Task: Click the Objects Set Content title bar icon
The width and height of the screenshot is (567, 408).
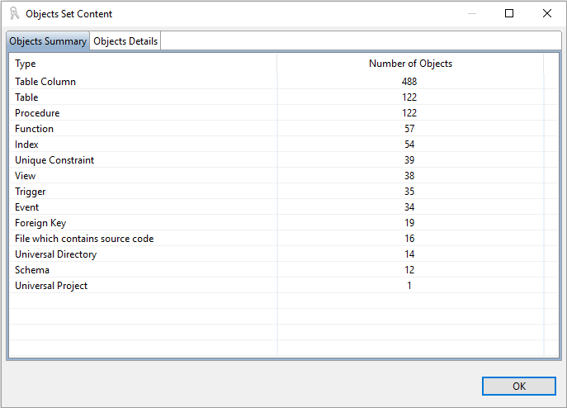Action: (x=14, y=14)
